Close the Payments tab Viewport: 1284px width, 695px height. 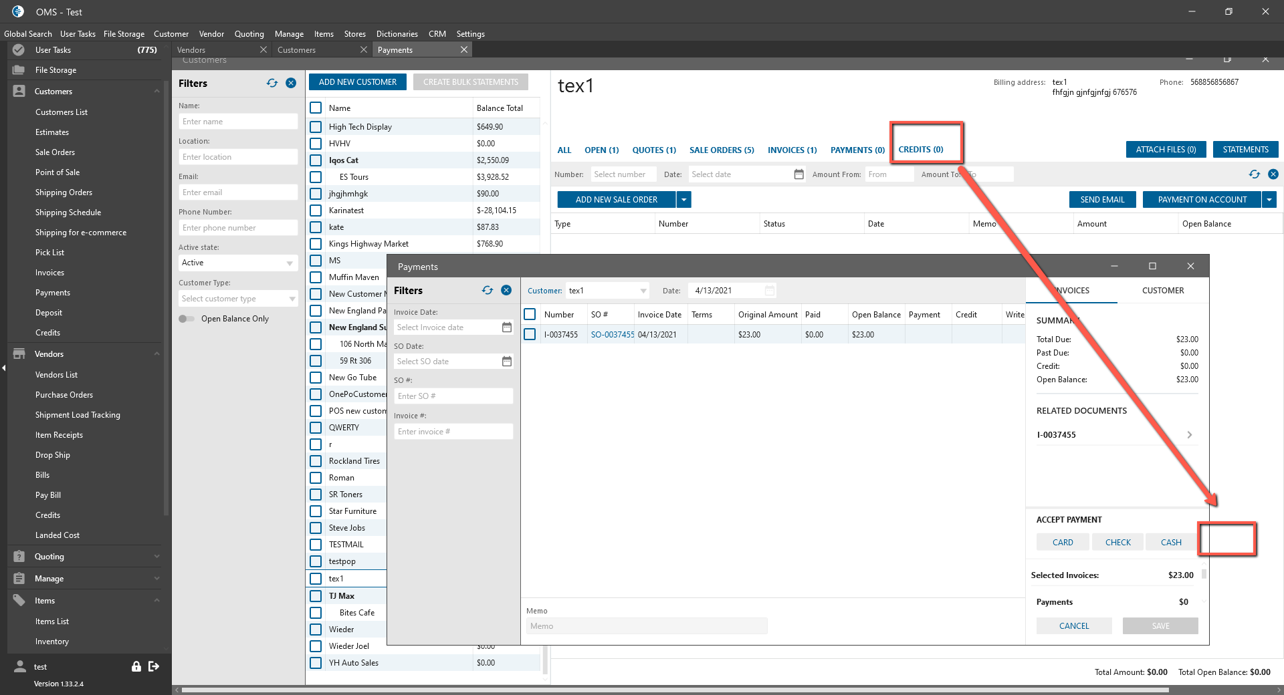click(464, 50)
